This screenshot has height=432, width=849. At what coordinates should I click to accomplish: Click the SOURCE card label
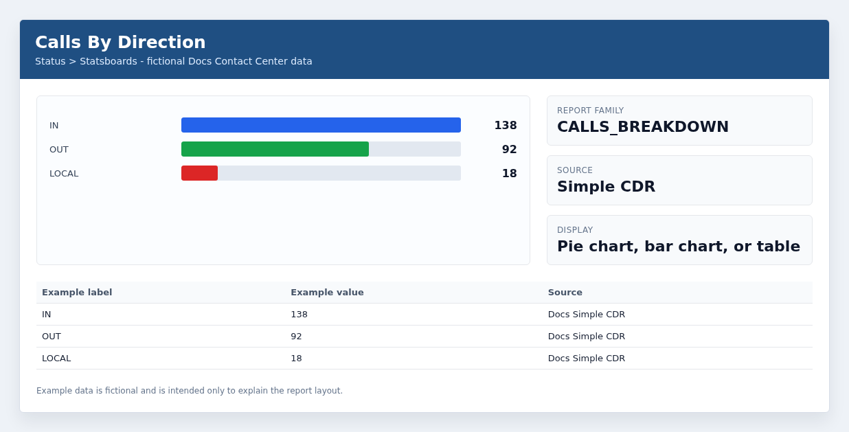coord(575,170)
